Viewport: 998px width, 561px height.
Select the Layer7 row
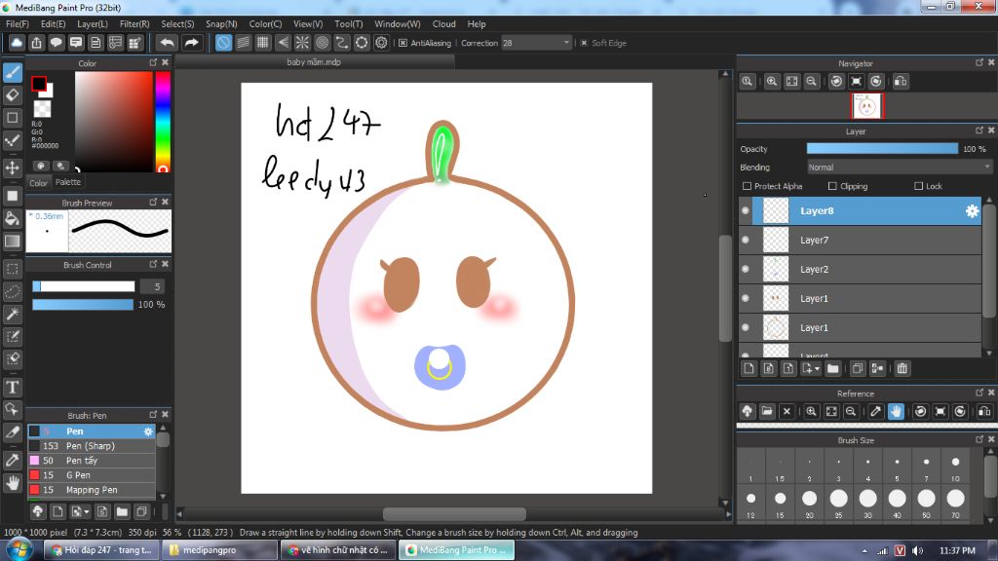click(861, 240)
